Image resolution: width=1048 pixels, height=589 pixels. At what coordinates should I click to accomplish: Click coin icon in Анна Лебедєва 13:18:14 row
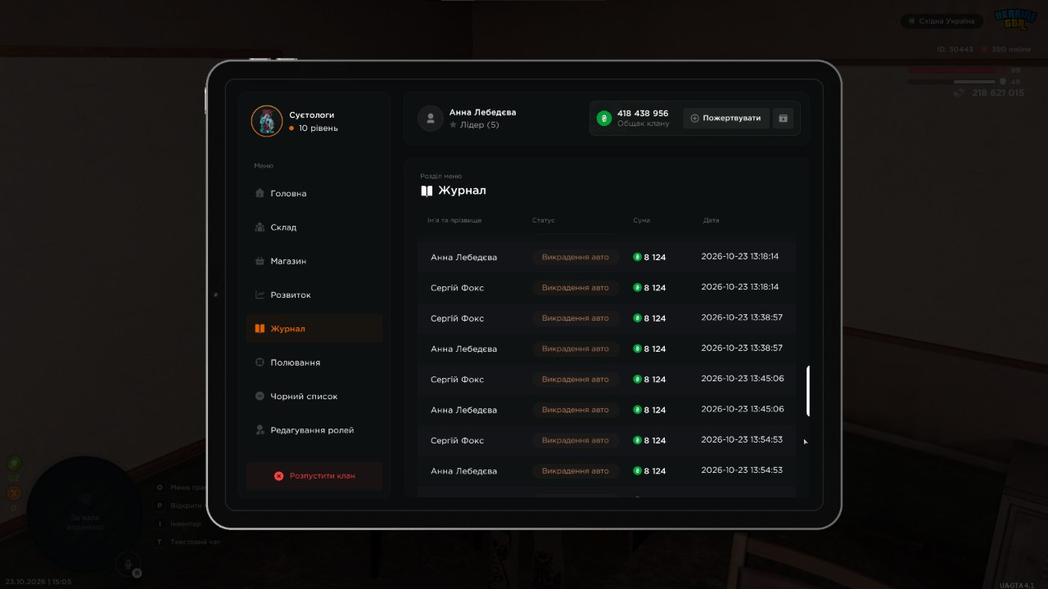click(x=637, y=257)
